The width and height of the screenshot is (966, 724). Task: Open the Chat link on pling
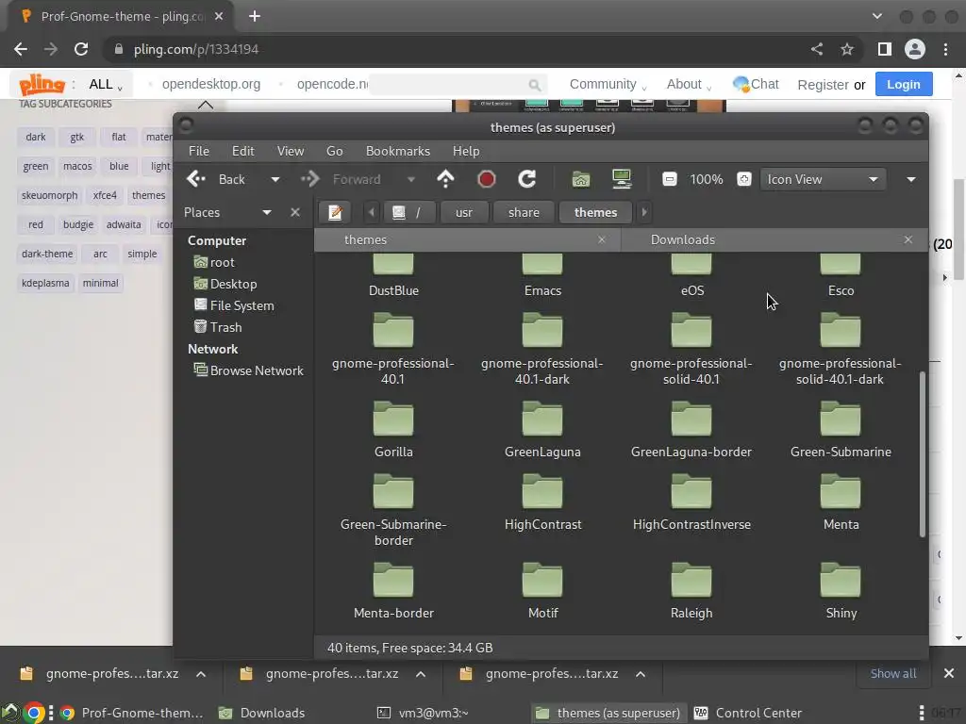[x=756, y=84]
